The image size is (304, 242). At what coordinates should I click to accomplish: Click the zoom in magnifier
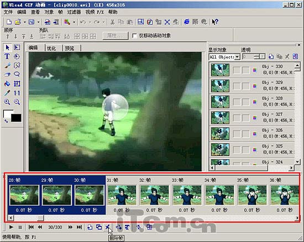pyautogui.click(x=7, y=102)
